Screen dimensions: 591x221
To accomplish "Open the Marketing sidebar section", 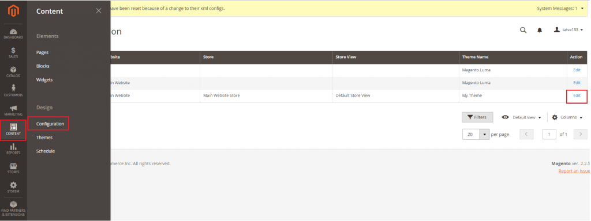I will [13, 110].
